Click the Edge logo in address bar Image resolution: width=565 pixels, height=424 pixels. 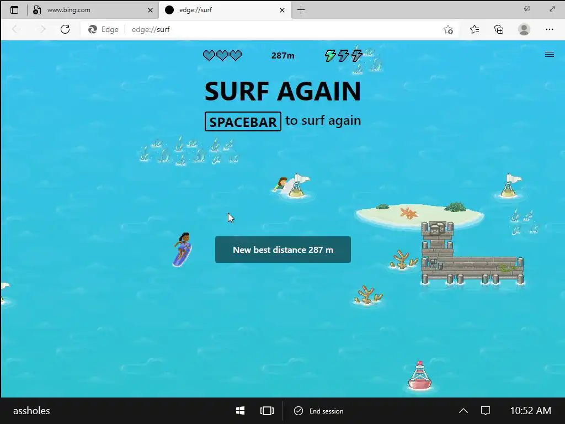93,30
